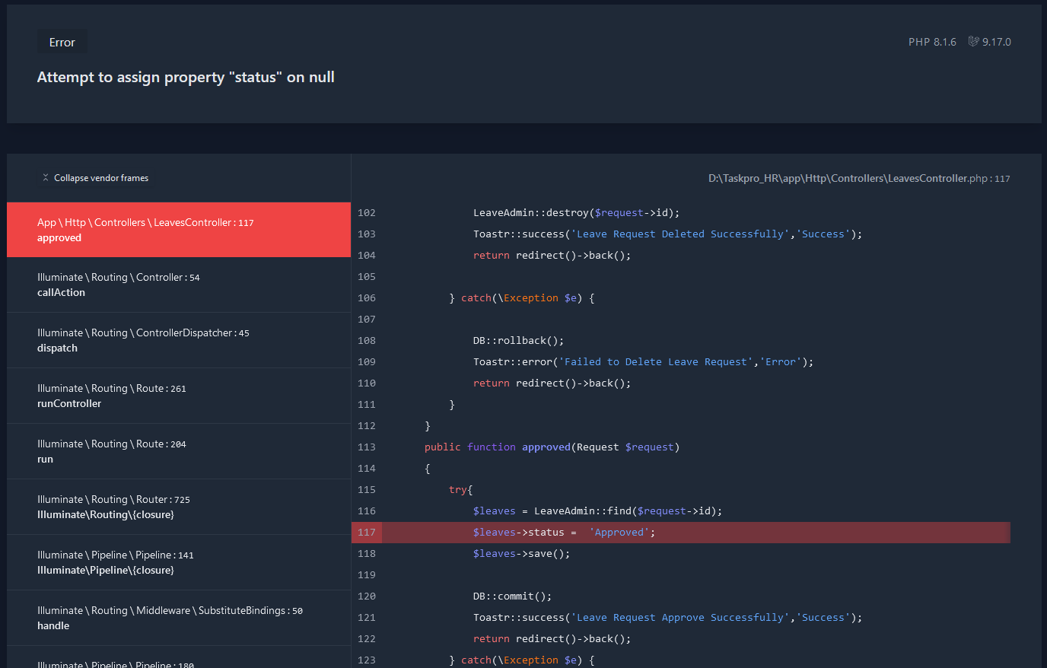Click line number 113
Screen dimensions: 1047x668
(367, 447)
